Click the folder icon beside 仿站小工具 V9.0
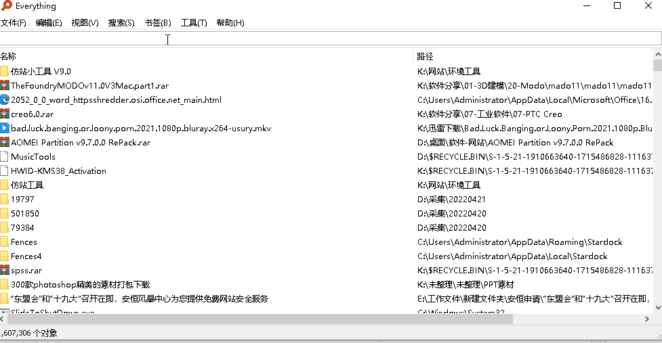662x343 pixels. tap(4, 71)
